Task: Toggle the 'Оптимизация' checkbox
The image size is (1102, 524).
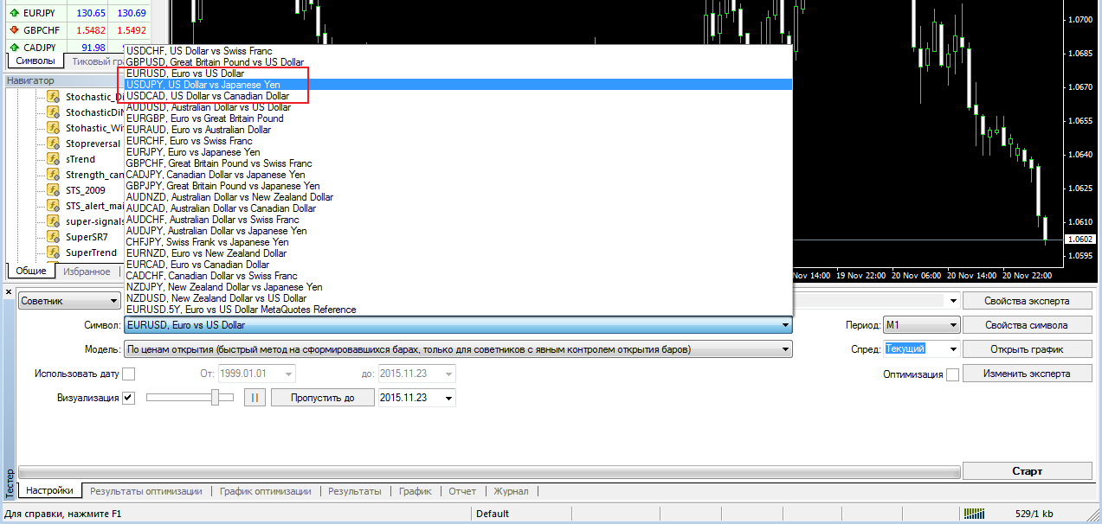Action: (x=952, y=374)
